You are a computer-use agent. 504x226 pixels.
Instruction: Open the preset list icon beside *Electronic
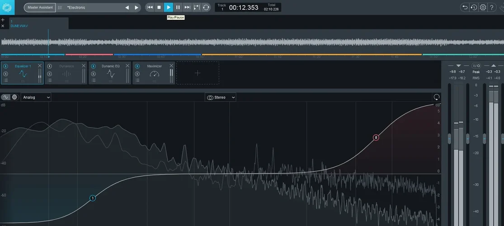[60, 7]
